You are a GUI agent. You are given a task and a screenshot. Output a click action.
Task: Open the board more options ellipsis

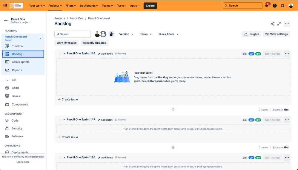click(287, 24)
